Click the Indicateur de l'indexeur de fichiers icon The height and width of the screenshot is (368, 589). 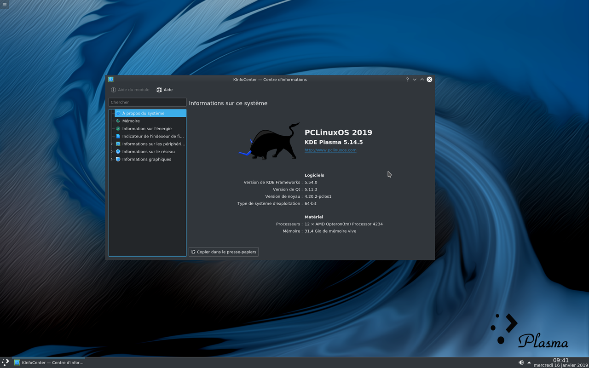pyautogui.click(x=118, y=136)
